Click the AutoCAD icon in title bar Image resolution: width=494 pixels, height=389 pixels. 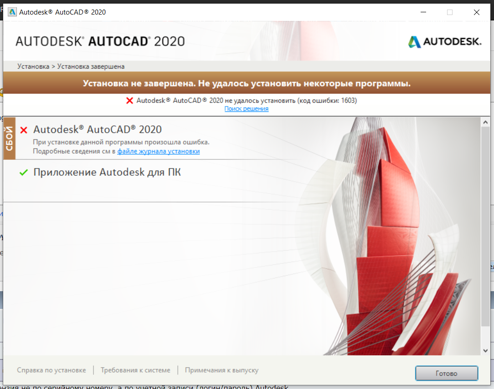click(12, 12)
